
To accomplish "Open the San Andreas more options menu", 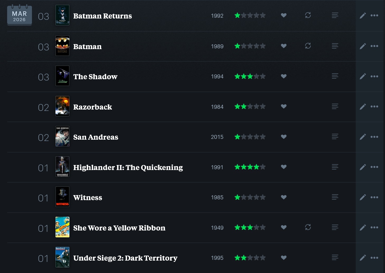I will [x=374, y=137].
